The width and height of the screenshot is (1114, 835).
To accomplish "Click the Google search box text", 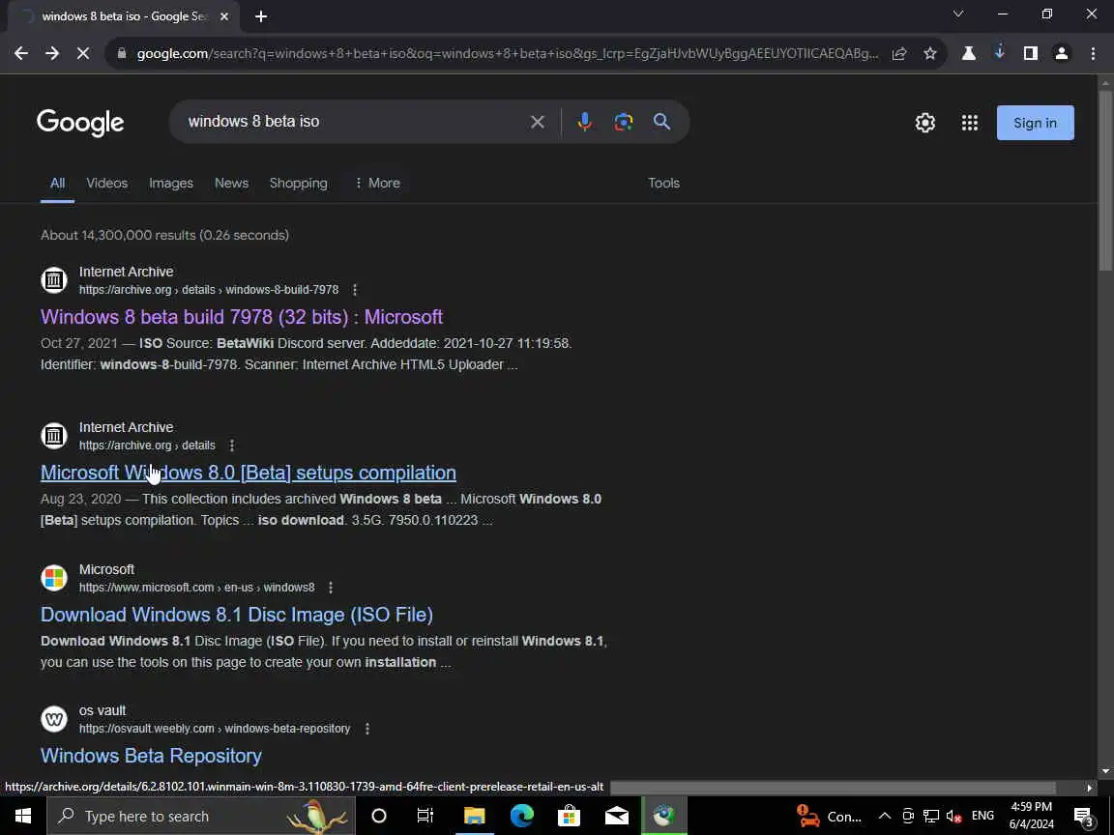I will click(x=253, y=122).
